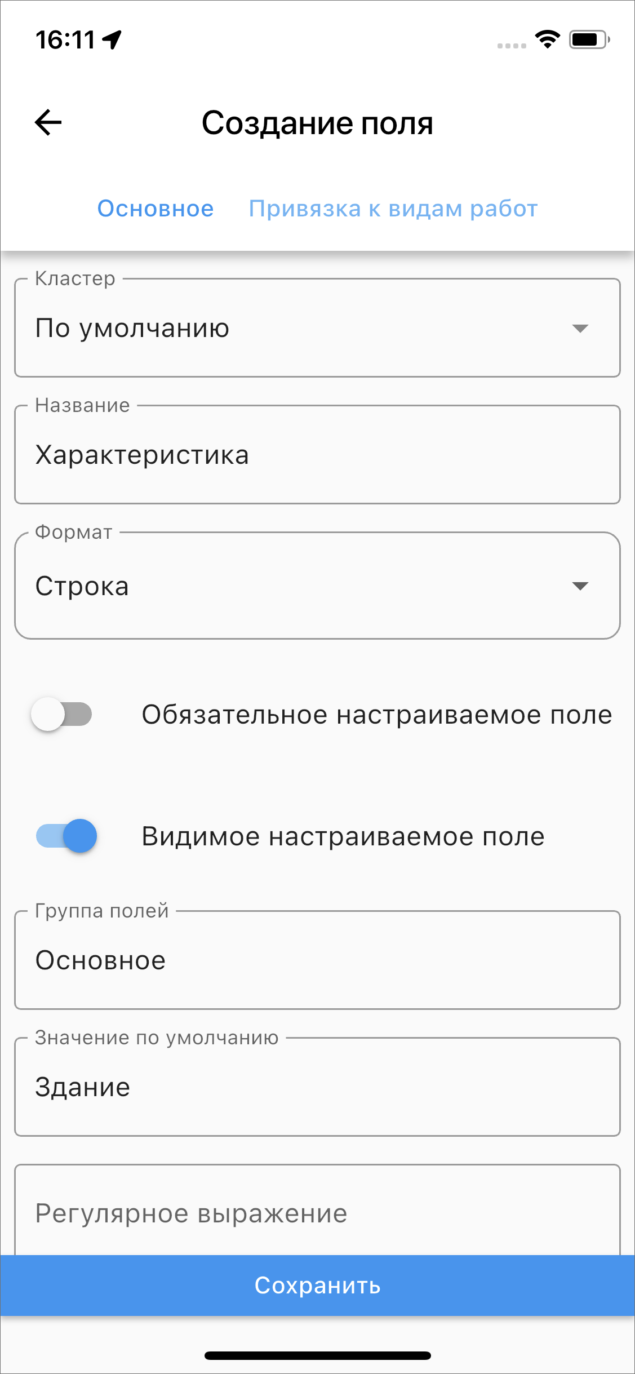Tap the battery status icon
The image size is (635, 1374).
pos(589,39)
